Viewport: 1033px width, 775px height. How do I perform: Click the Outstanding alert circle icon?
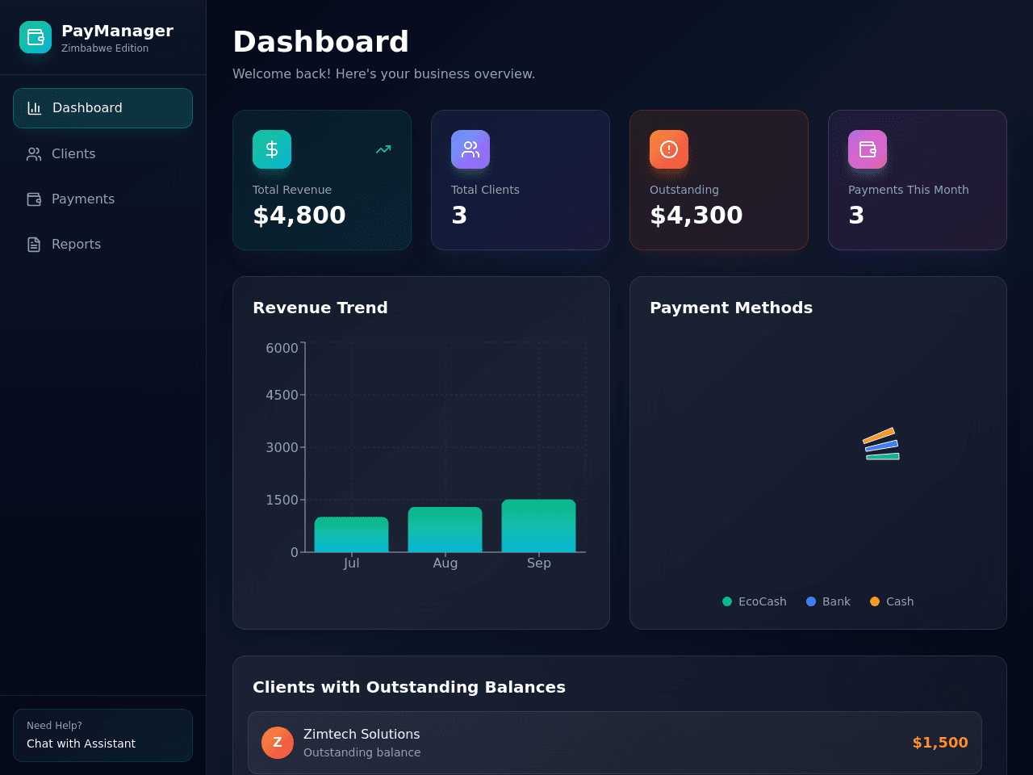669,149
